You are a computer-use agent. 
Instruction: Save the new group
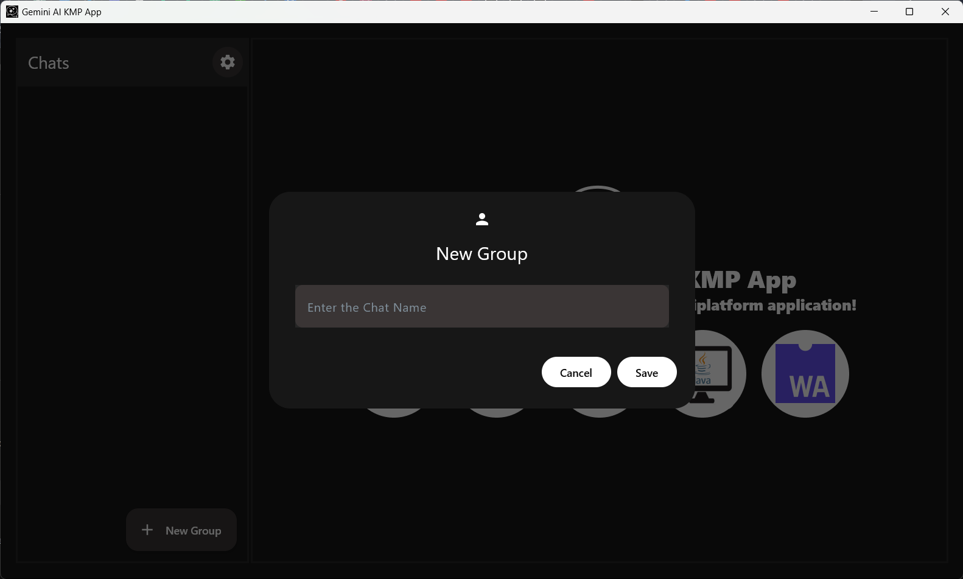click(x=646, y=372)
